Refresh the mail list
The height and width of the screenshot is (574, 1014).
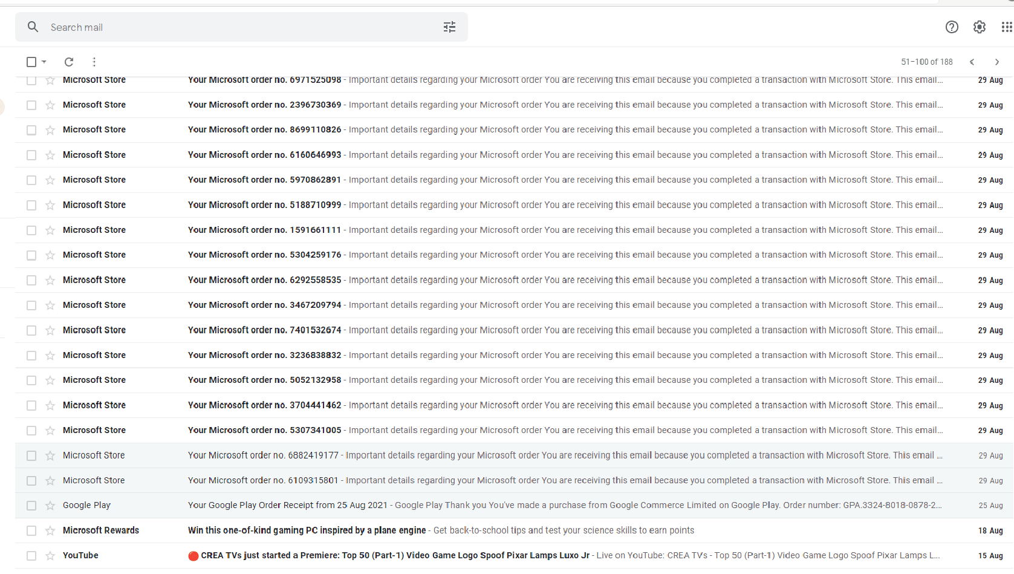[x=69, y=62]
